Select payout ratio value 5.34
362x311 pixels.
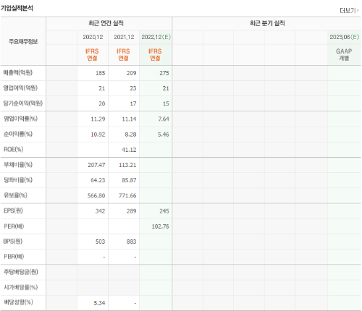tap(99, 303)
